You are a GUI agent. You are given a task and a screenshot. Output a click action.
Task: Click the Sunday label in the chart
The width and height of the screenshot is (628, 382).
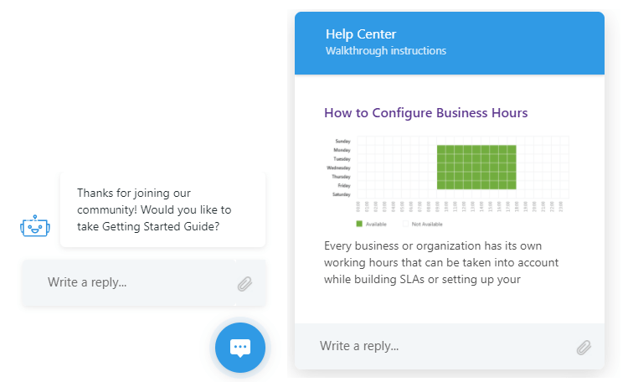click(342, 141)
